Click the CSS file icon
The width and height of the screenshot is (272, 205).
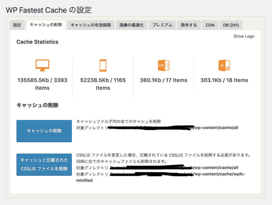pos(163,65)
